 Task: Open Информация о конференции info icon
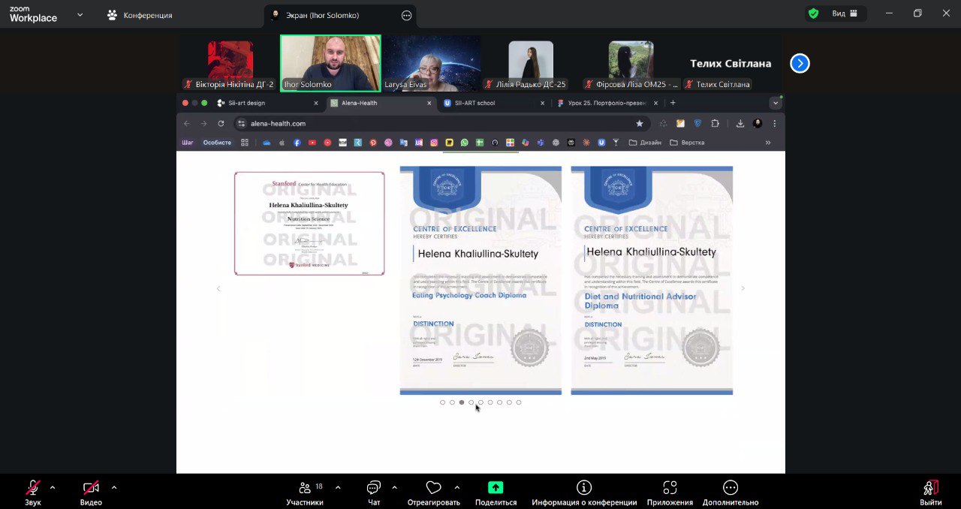[x=584, y=488]
